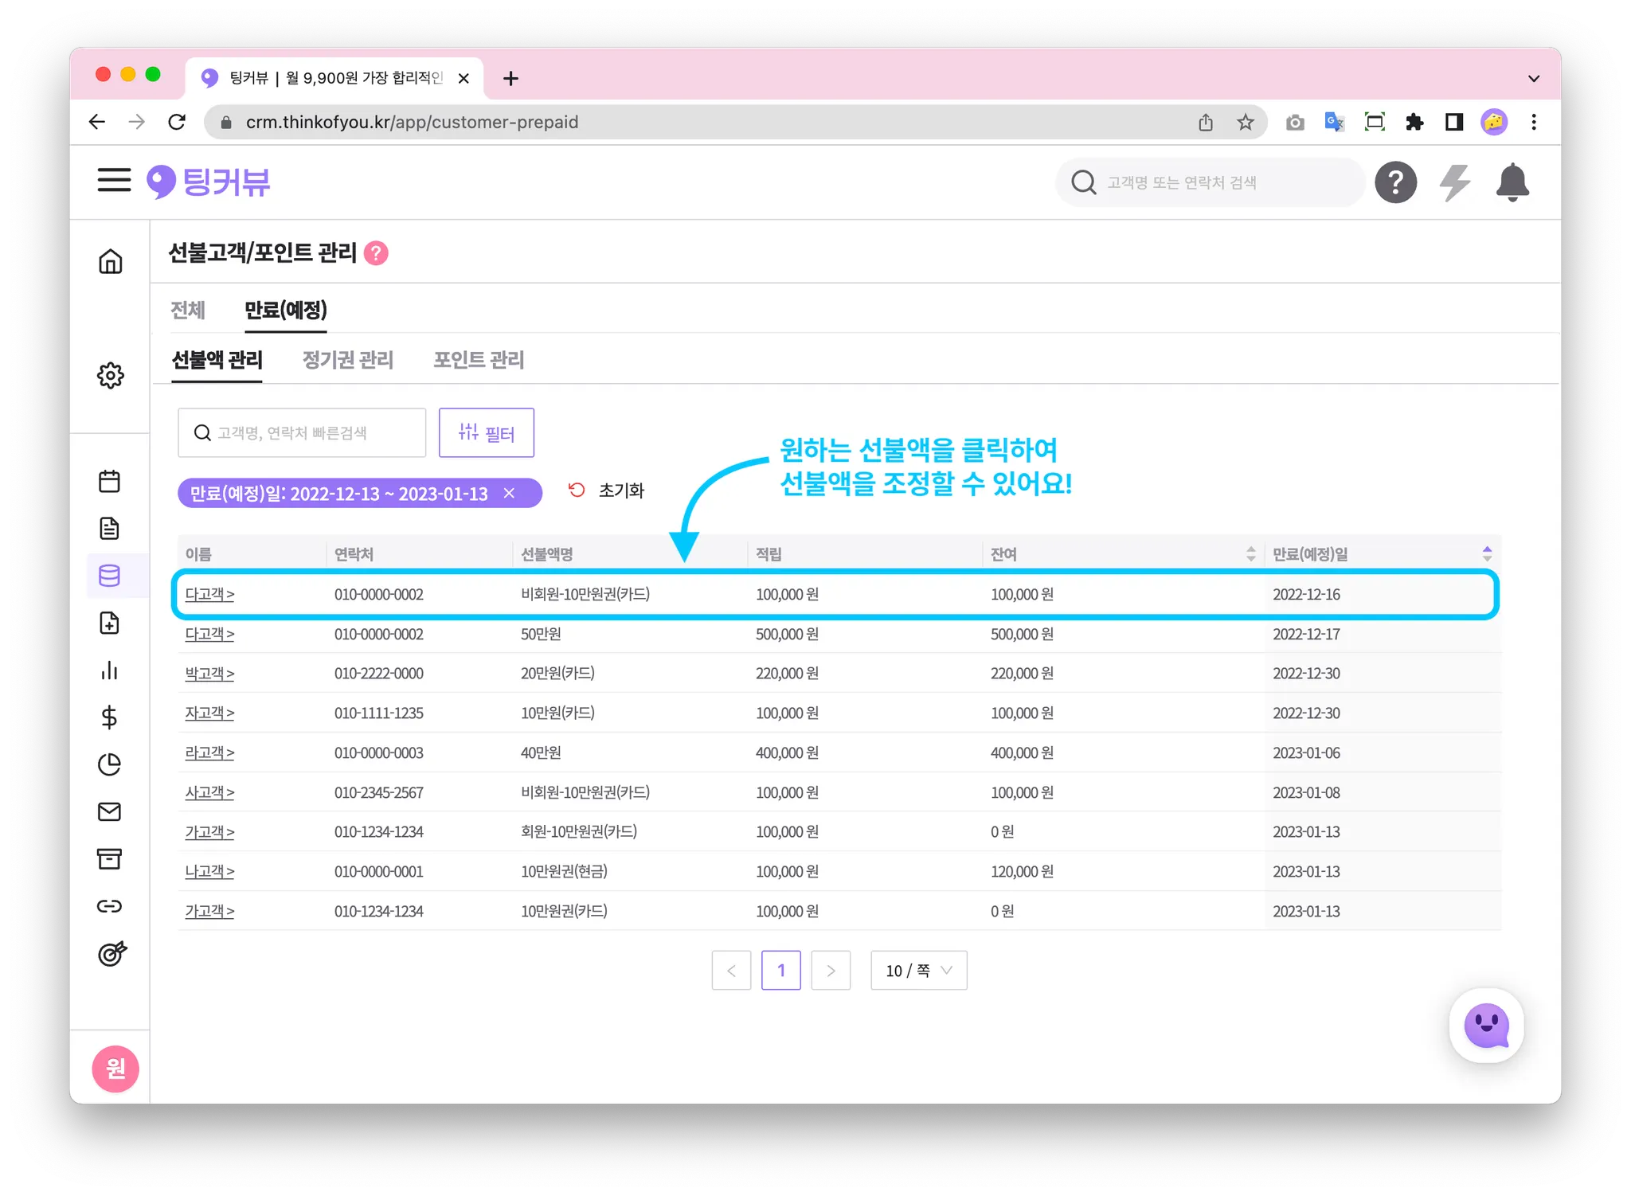Click the dollar sign sidebar icon
Screen dimensions: 1631x1196
110,717
